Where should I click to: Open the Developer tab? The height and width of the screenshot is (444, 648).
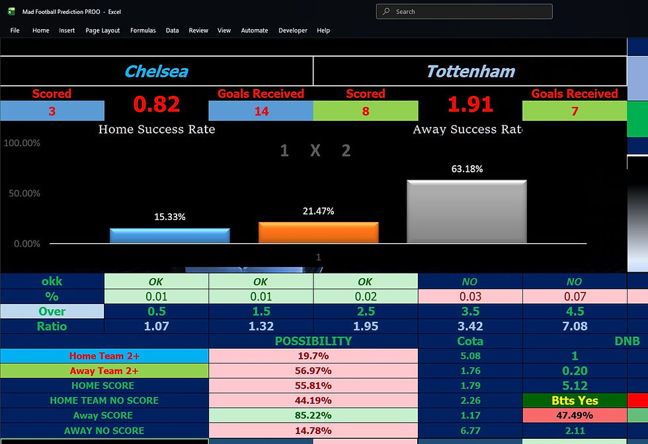coord(293,30)
